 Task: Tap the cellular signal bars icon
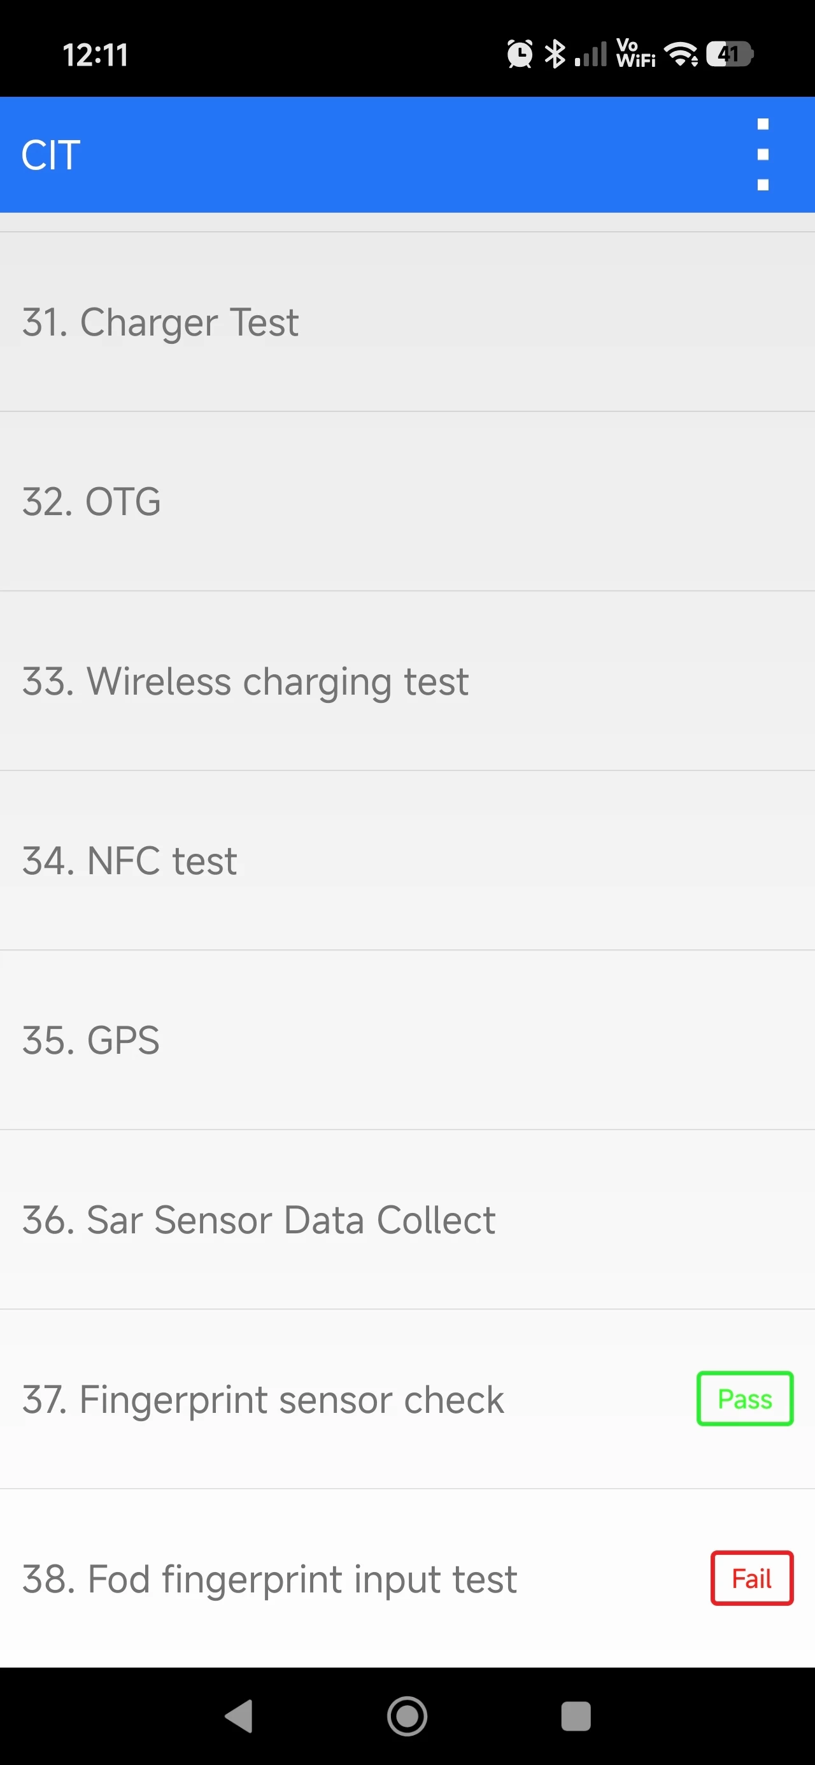click(x=591, y=54)
